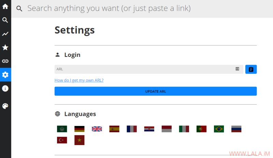This screenshot has width=273, height=158.
Task: Select the UK flag for English
Action: (x=97, y=129)
